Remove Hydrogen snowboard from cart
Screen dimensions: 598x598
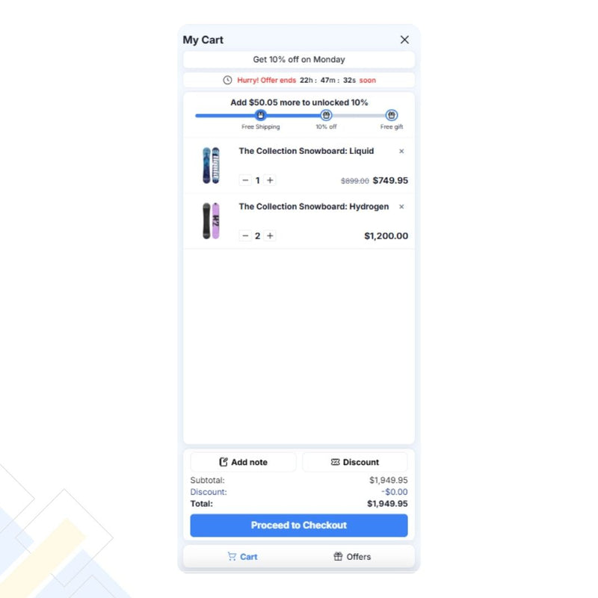click(401, 207)
